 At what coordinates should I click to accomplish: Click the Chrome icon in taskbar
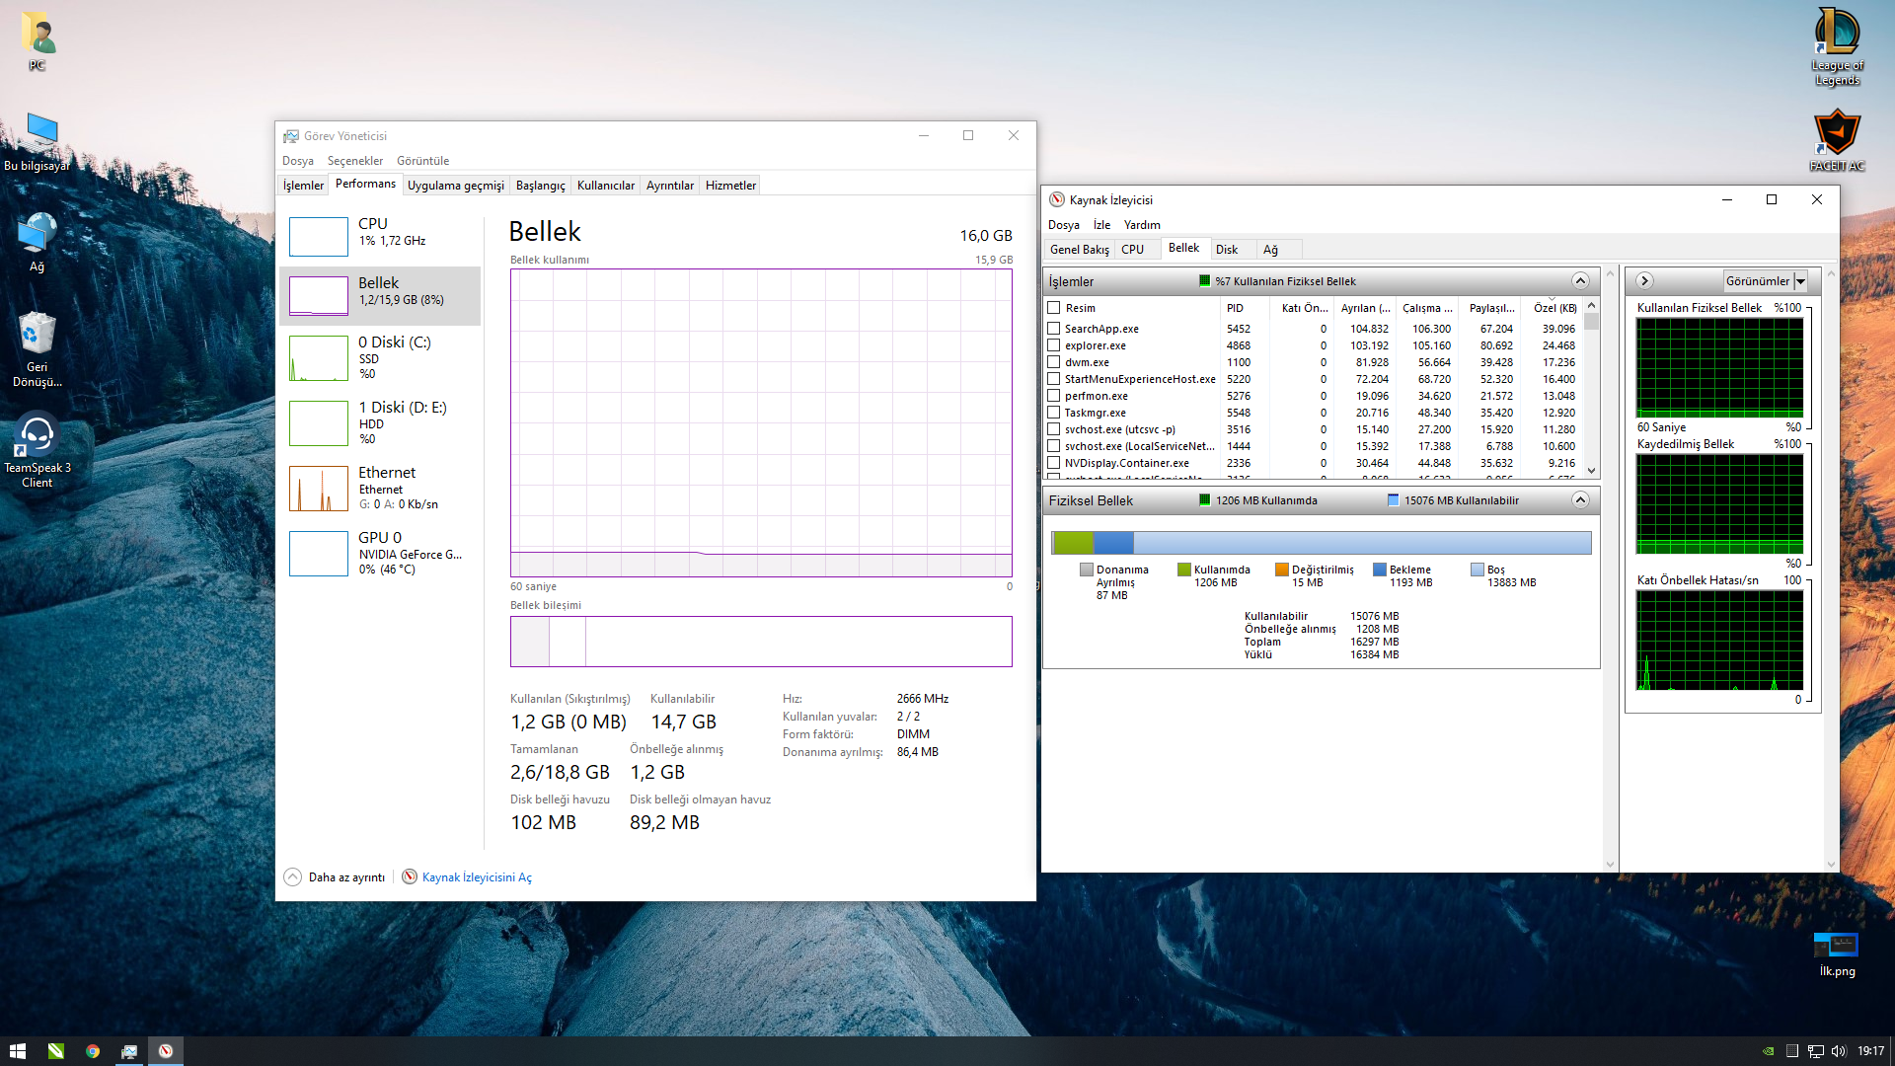tap(93, 1051)
